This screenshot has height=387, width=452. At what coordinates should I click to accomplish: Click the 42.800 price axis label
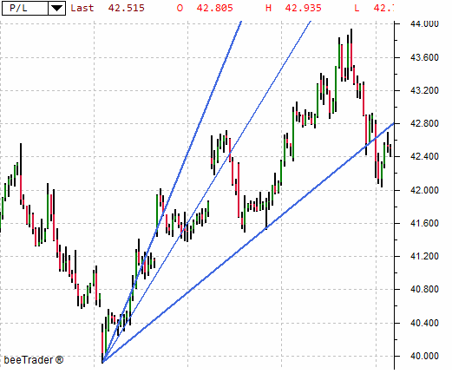pos(424,123)
